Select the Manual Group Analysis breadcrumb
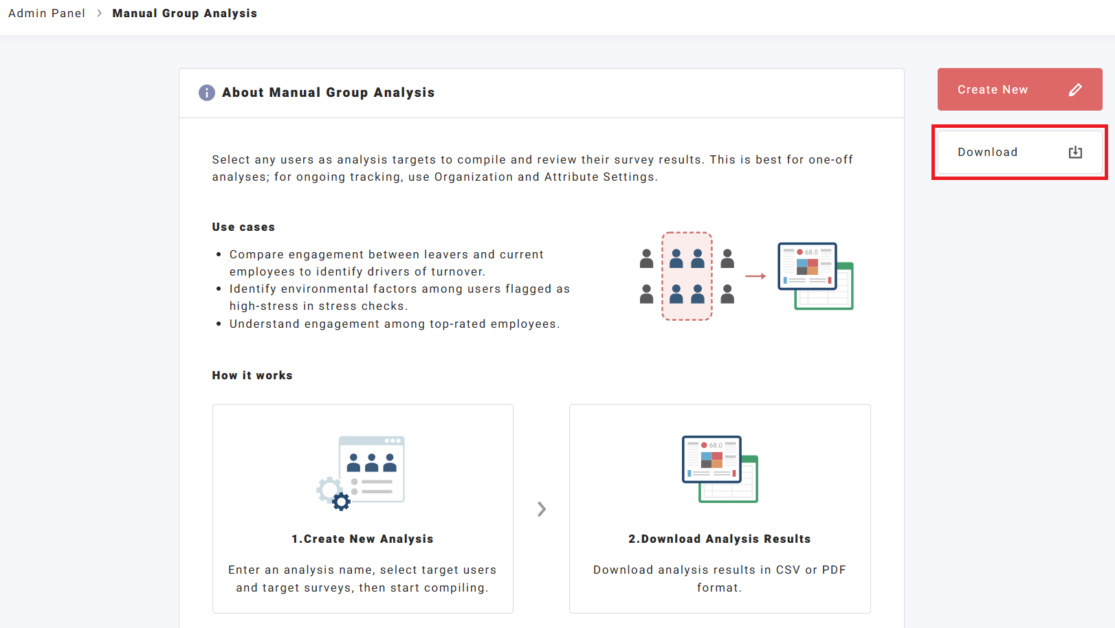Screen dimensions: 1115x628 pyautogui.click(x=184, y=13)
